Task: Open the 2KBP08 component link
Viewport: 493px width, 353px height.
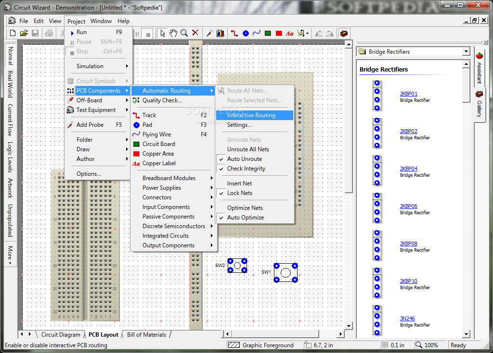Action: click(x=408, y=243)
